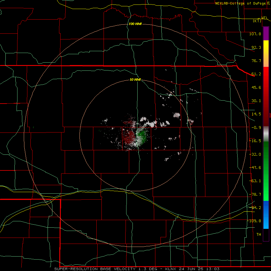
Task: Click the -32.0 legend value
Action: 255,154
